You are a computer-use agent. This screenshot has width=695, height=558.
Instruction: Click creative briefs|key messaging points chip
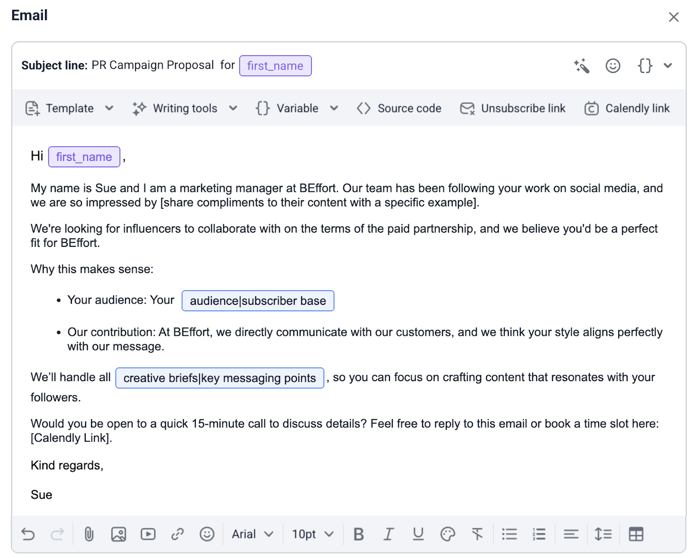pos(219,378)
